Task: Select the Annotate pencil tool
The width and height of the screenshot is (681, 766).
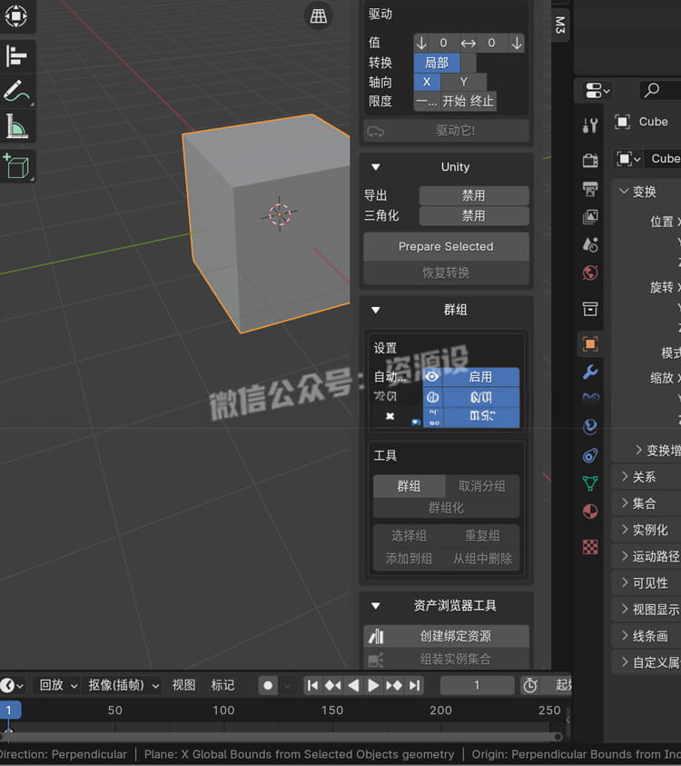Action: (16, 92)
